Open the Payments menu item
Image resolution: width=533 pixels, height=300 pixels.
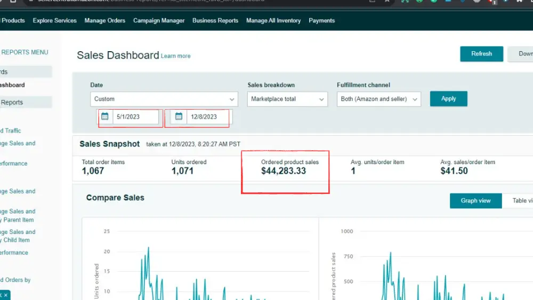[x=321, y=21]
